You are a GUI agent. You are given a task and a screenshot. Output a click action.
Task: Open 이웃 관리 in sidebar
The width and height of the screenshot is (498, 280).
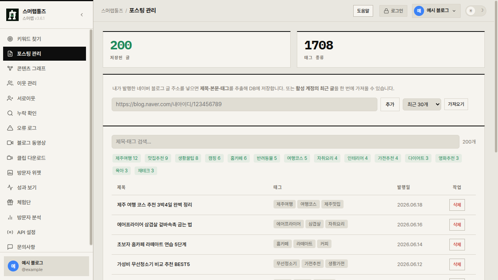[44, 83]
